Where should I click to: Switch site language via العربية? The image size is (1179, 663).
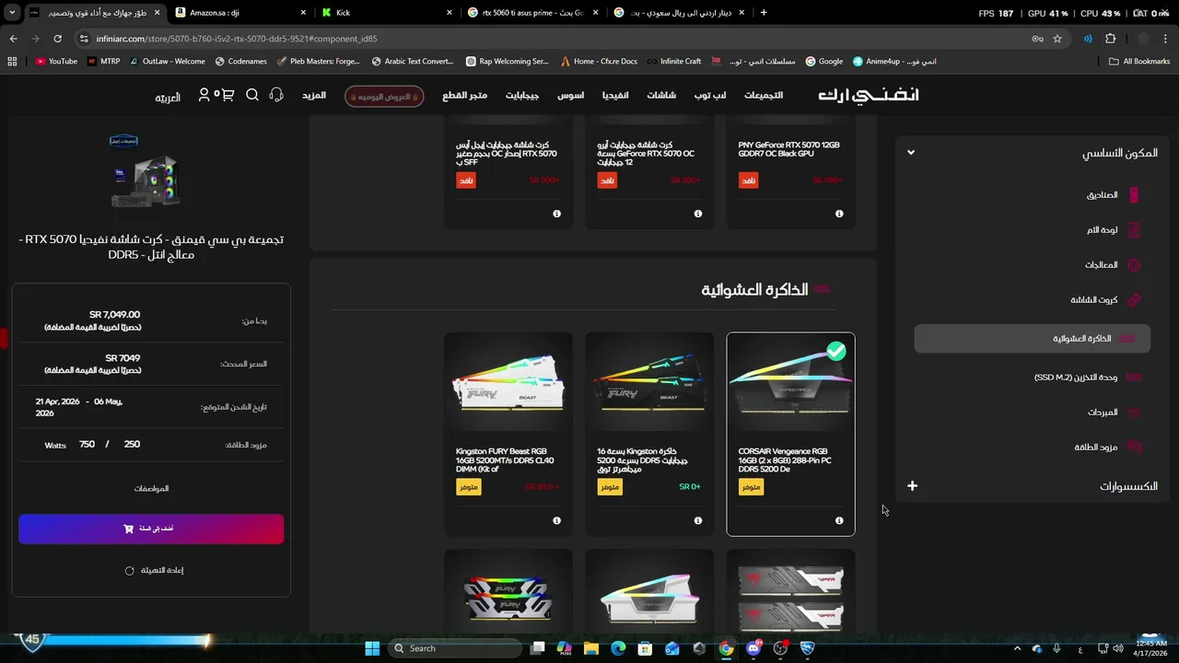coord(168,97)
